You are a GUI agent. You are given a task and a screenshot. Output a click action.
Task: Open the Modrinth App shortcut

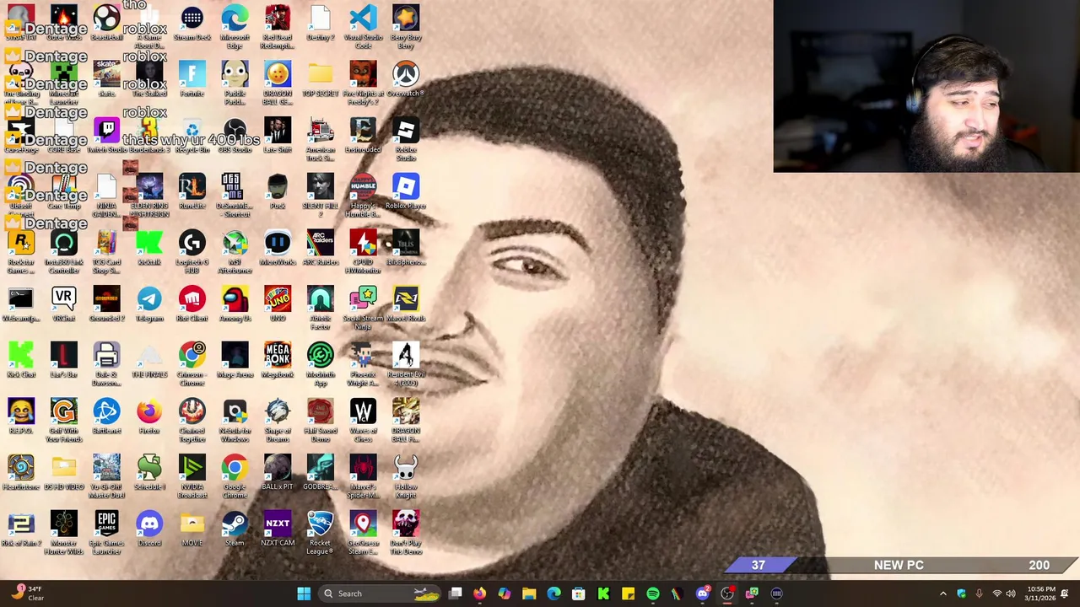point(321,363)
